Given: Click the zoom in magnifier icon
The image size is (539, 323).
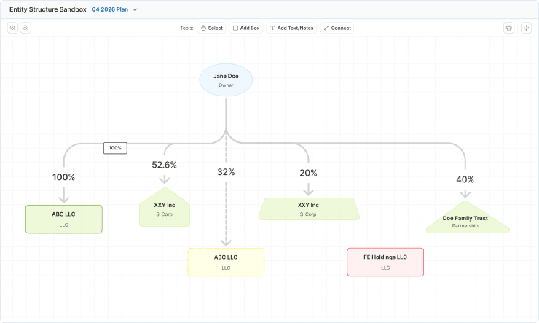Looking at the screenshot, I should click(x=12, y=28).
